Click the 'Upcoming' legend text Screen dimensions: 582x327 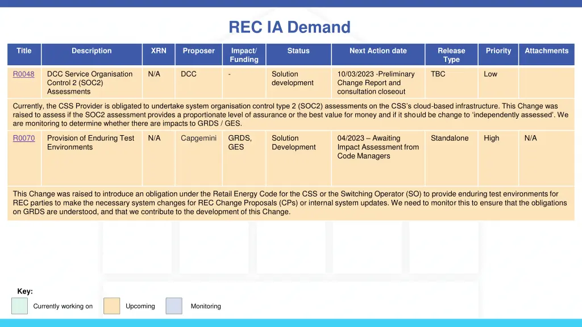(140, 306)
